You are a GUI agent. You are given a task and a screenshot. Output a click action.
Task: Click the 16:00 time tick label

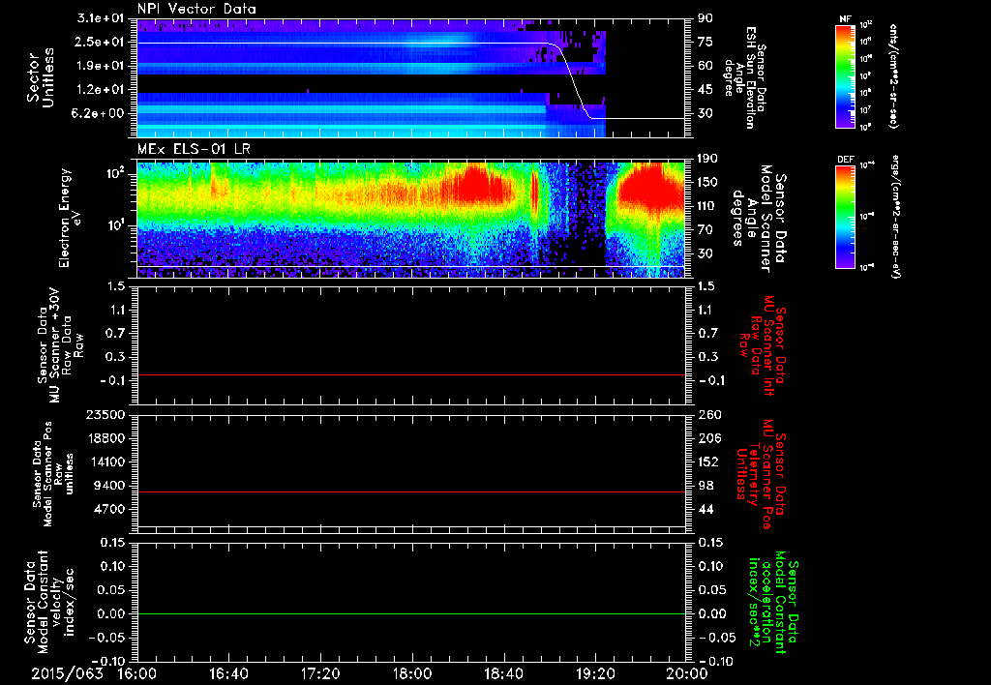tap(137, 673)
